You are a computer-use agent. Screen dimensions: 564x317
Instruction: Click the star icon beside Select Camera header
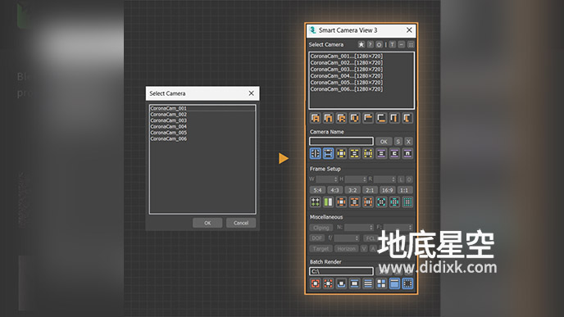[x=362, y=44]
